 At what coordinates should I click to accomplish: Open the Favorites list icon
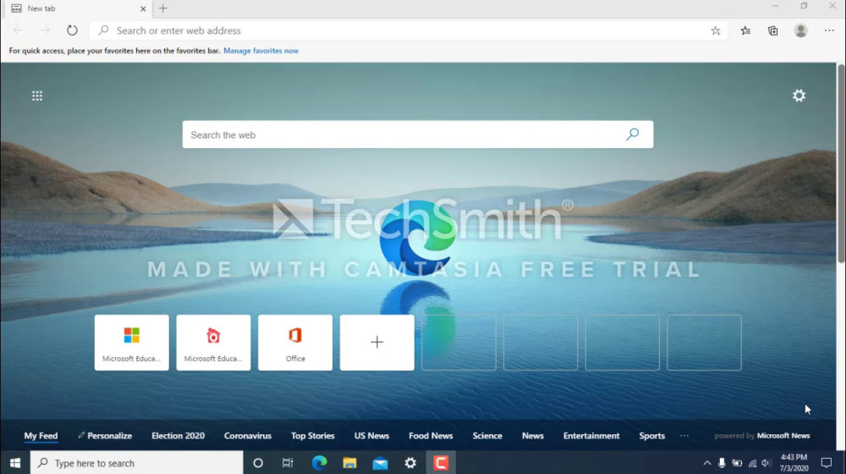(745, 30)
